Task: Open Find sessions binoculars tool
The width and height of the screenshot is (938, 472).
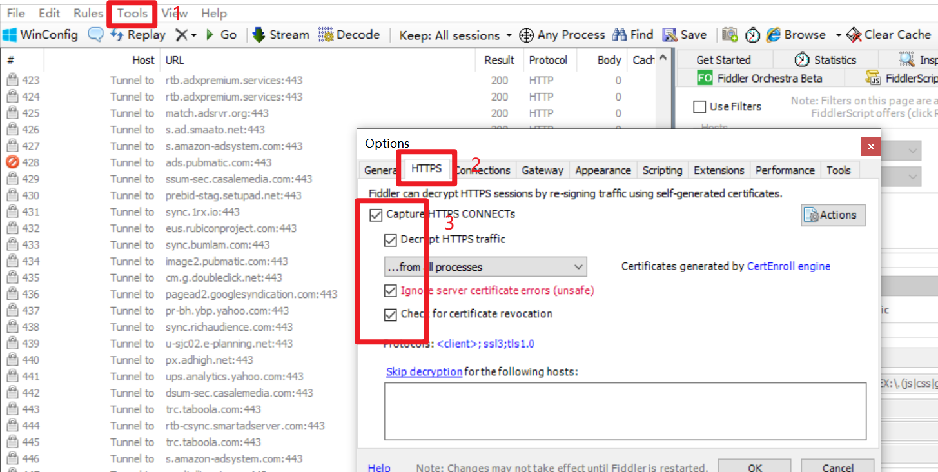Action: (633, 35)
